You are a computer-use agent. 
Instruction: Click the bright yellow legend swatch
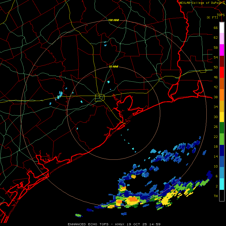coord(222,117)
